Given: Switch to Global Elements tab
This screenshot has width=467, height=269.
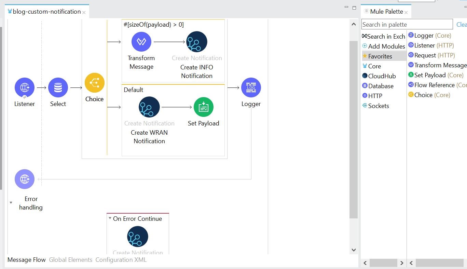Looking at the screenshot, I should (x=71, y=260).
